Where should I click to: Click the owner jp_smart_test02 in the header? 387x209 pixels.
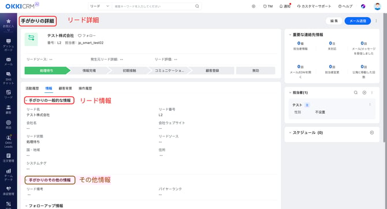91,43
